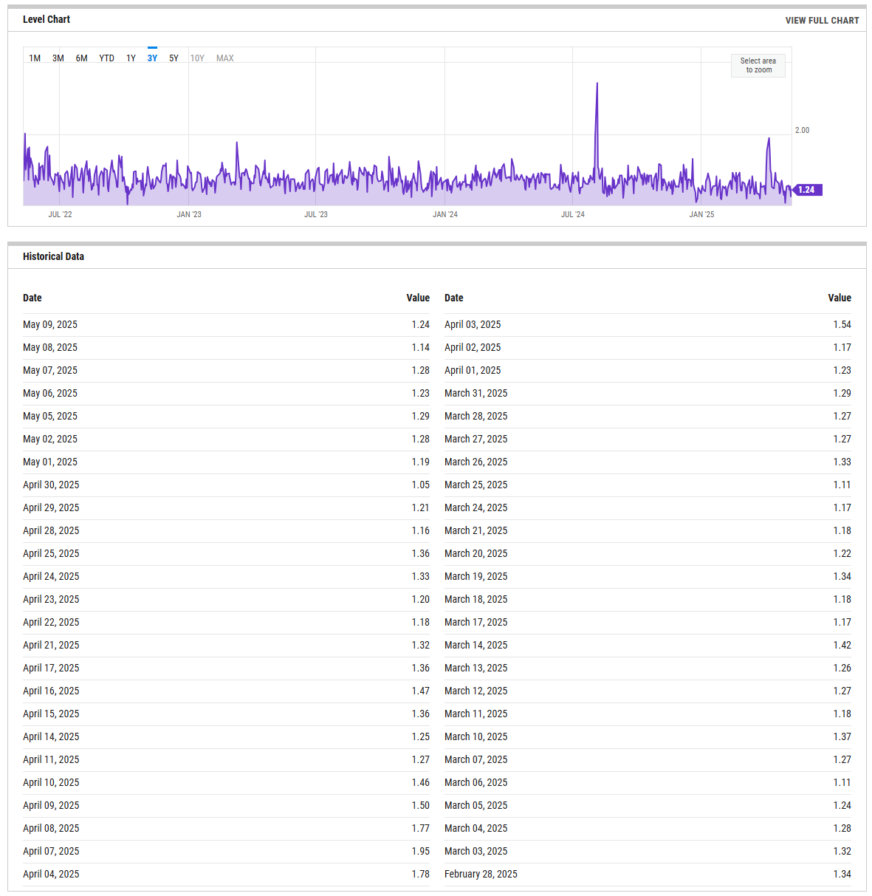Click the 'Select area to zoom' box

pyautogui.click(x=758, y=66)
